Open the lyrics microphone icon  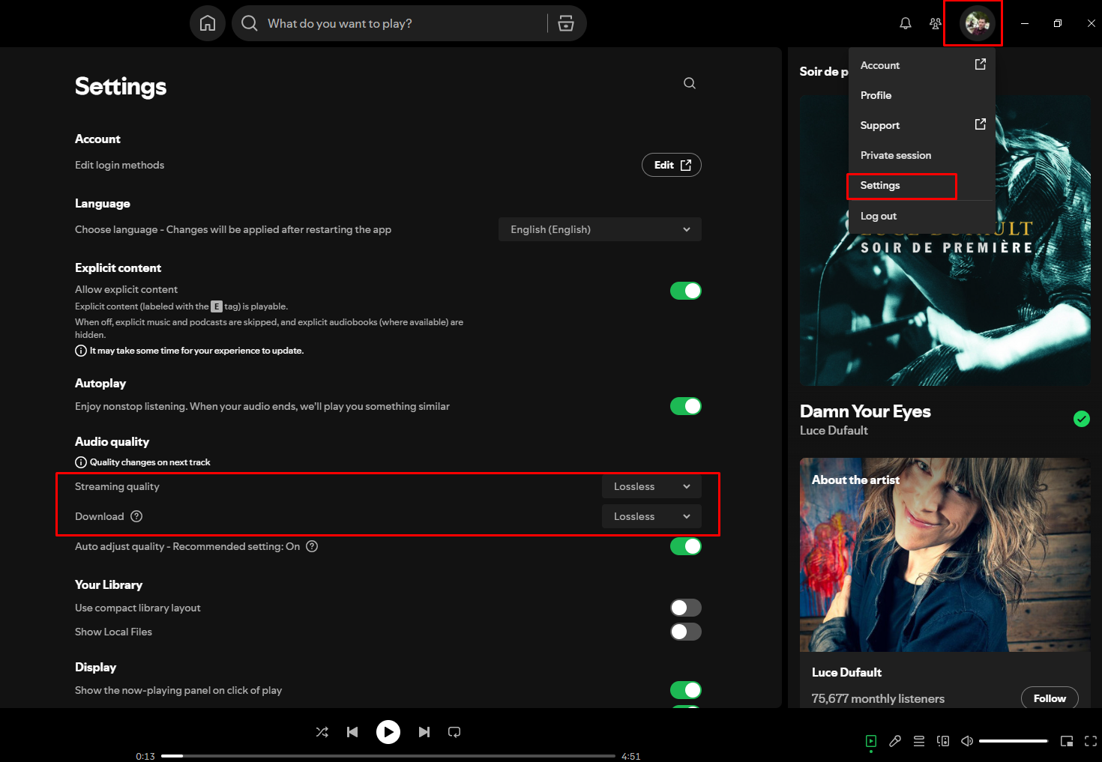coord(895,741)
